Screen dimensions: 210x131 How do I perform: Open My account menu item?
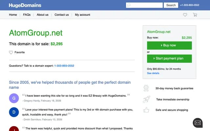(82, 15)
